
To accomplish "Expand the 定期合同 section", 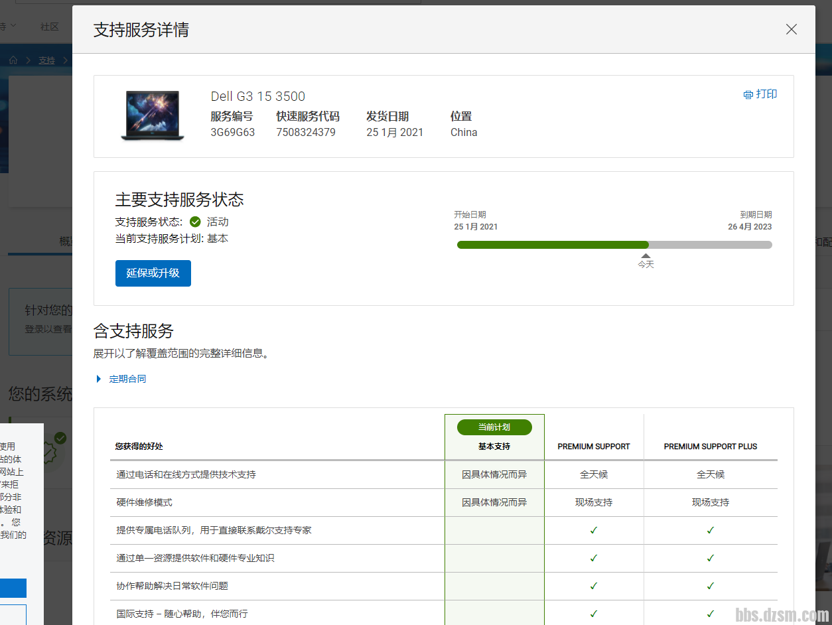I will (x=127, y=379).
